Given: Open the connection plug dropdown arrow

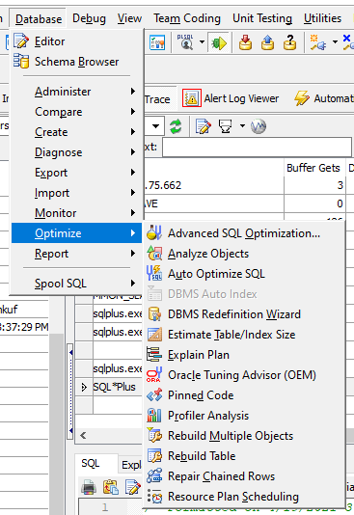Looking at the screenshot, I should click(x=335, y=42).
